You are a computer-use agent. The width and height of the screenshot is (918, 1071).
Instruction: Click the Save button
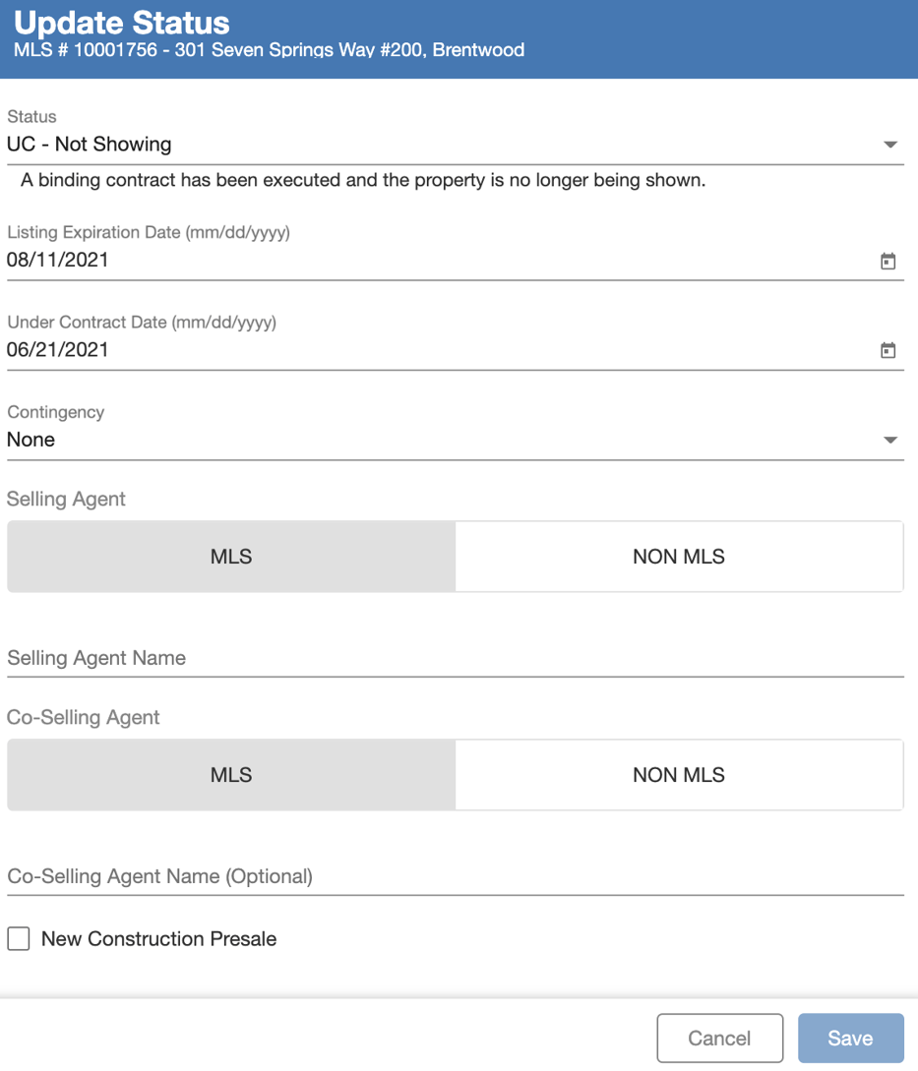850,1038
